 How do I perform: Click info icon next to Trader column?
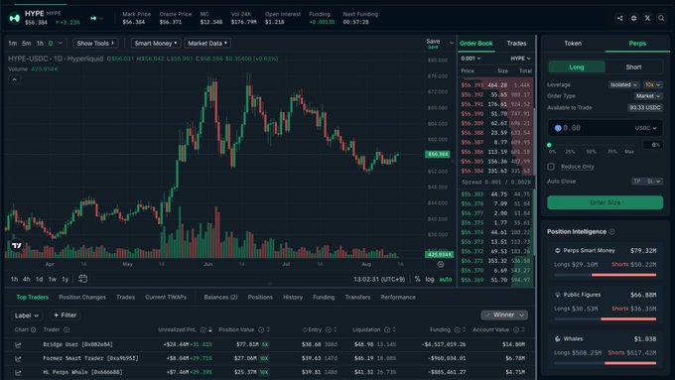[67, 329]
